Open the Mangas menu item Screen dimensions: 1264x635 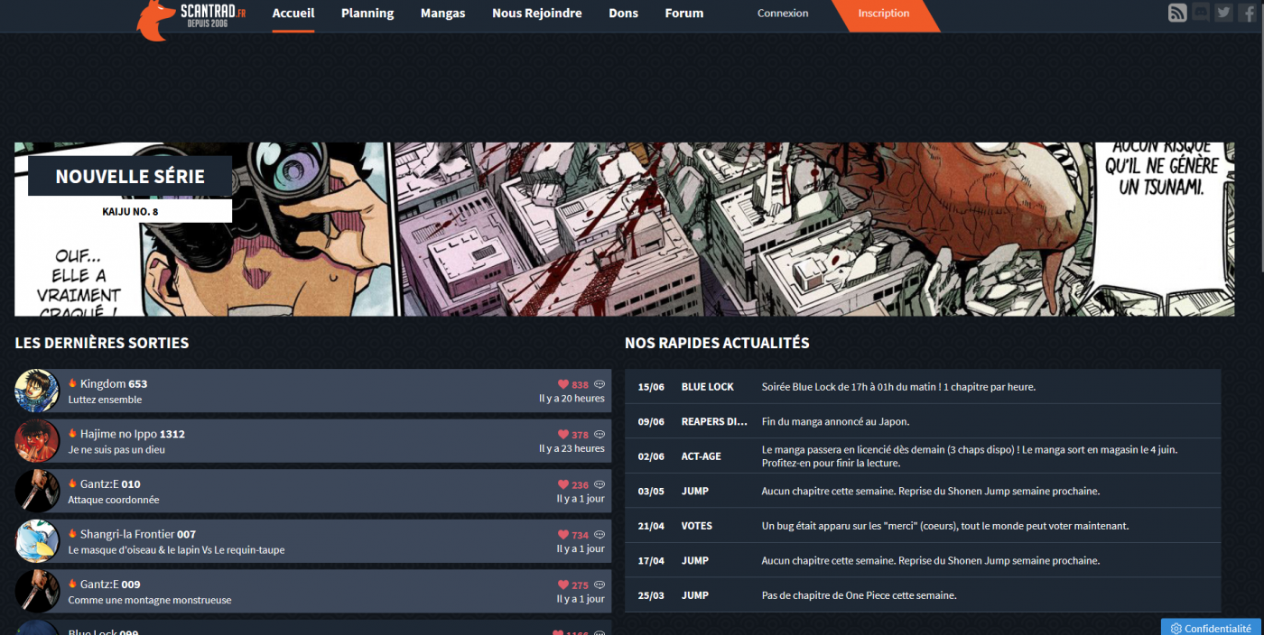click(x=443, y=14)
